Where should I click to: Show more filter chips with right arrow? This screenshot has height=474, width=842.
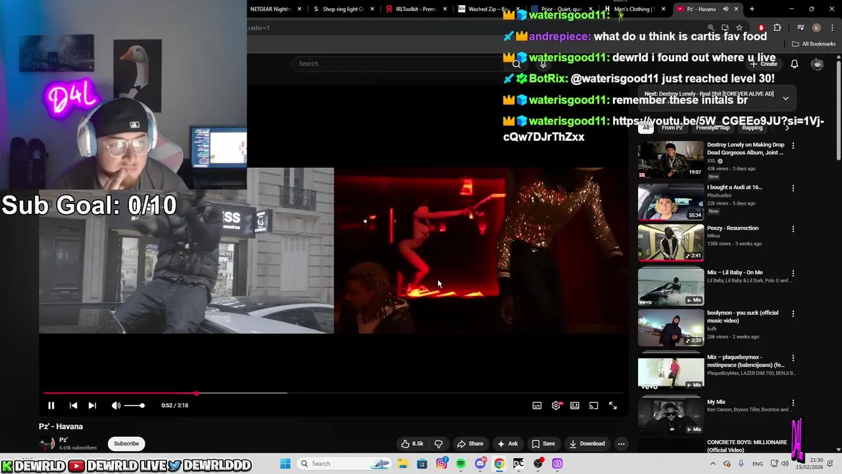(787, 128)
